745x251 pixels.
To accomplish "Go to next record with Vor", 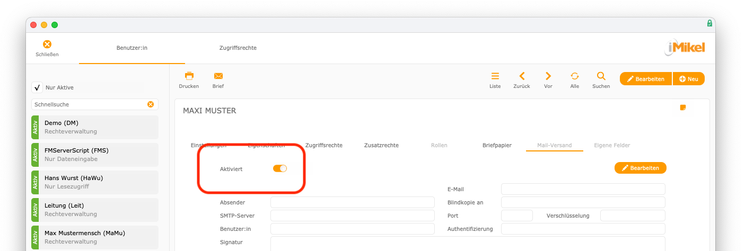I will tap(548, 76).
